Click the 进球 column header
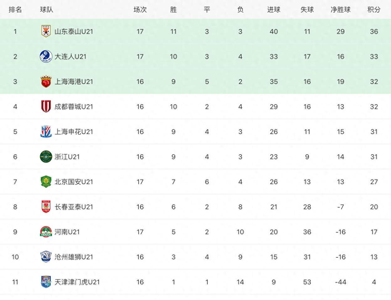 click(x=274, y=10)
